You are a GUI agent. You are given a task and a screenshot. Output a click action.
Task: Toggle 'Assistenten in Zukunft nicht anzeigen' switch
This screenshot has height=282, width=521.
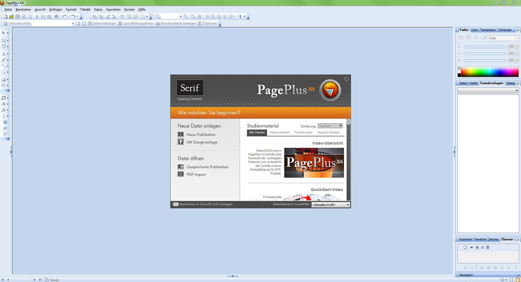(x=176, y=204)
